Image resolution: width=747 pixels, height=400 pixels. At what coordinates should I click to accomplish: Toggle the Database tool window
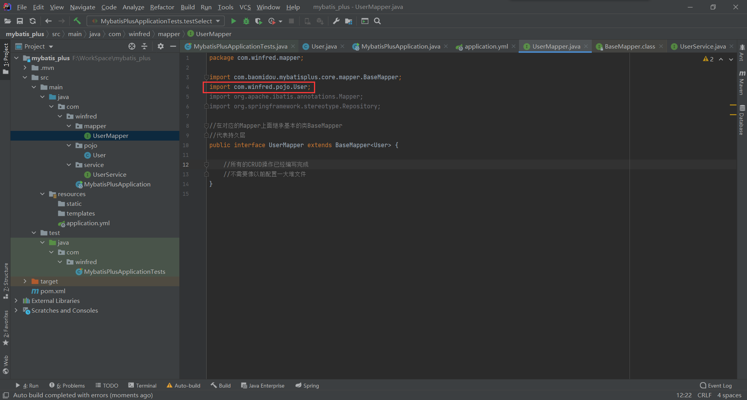(742, 120)
